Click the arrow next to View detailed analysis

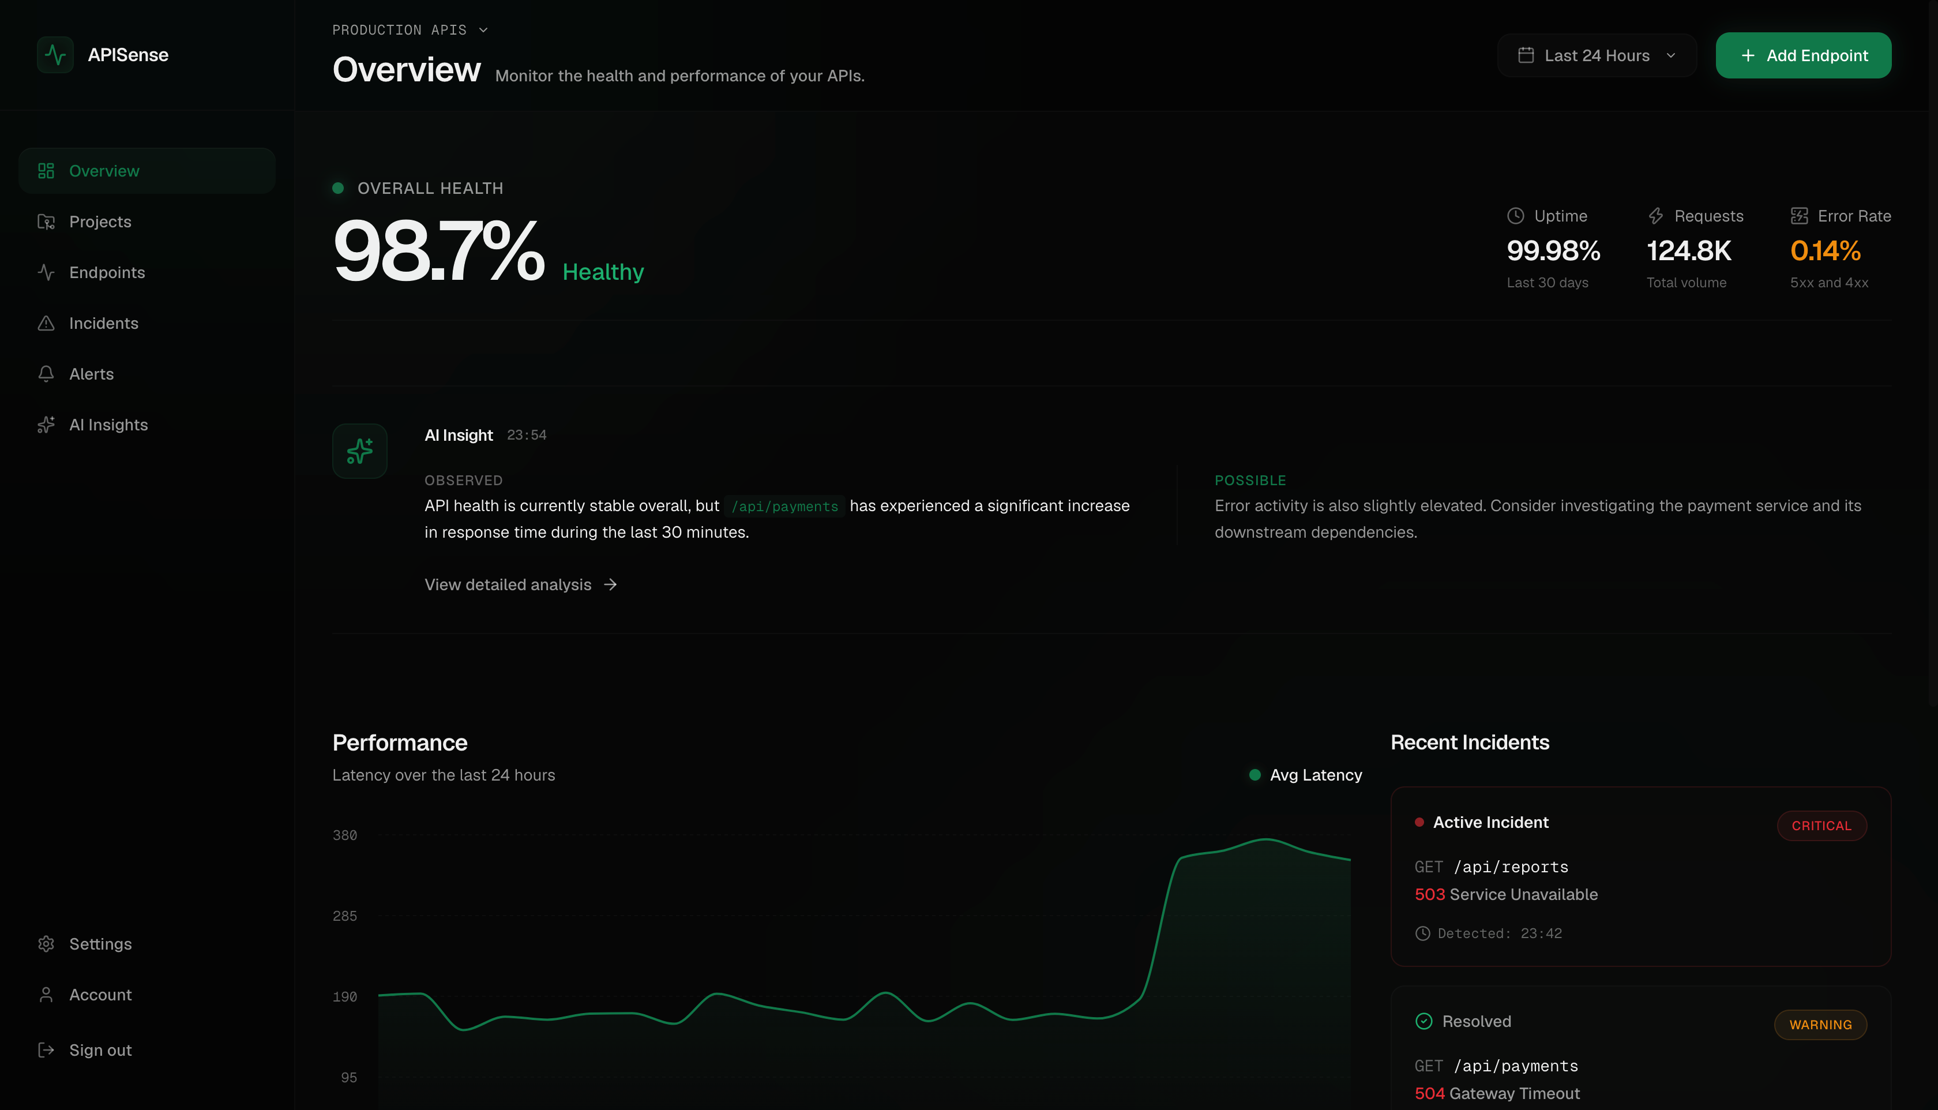coord(610,584)
